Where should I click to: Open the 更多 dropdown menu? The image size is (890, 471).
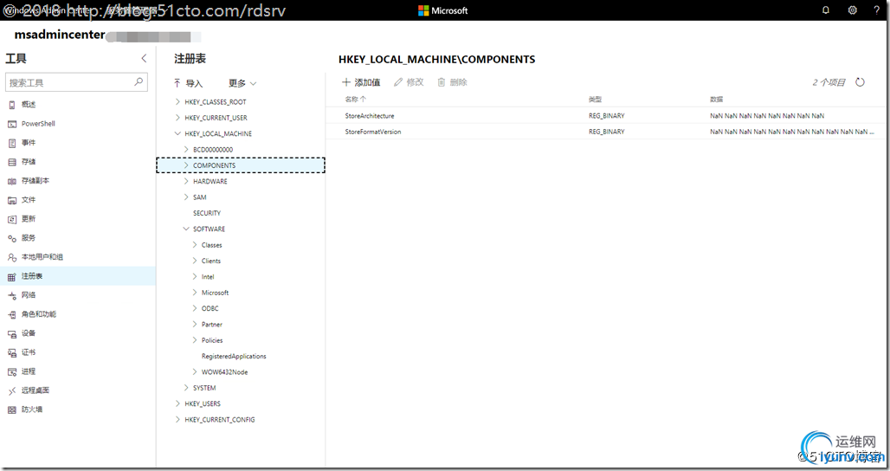point(242,83)
